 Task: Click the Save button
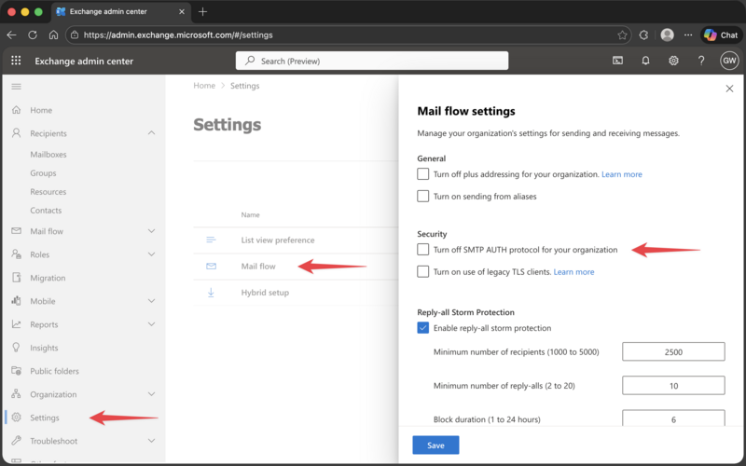(x=435, y=445)
